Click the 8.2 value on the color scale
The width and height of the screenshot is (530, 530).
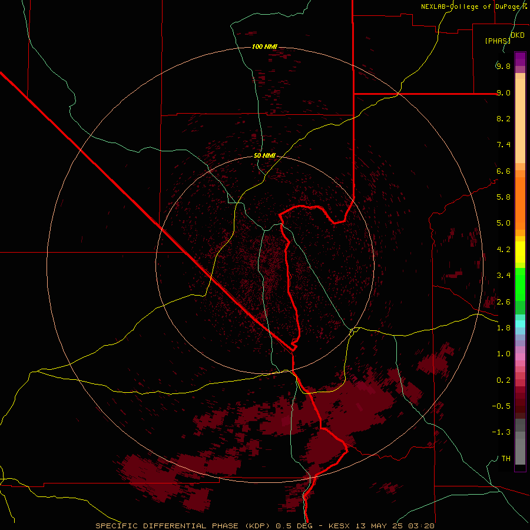pyautogui.click(x=503, y=118)
